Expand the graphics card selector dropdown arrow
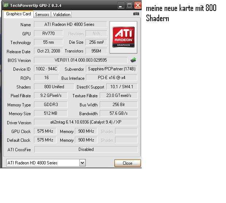Image resolution: width=226 pixels, height=203 pixels. 83,163
